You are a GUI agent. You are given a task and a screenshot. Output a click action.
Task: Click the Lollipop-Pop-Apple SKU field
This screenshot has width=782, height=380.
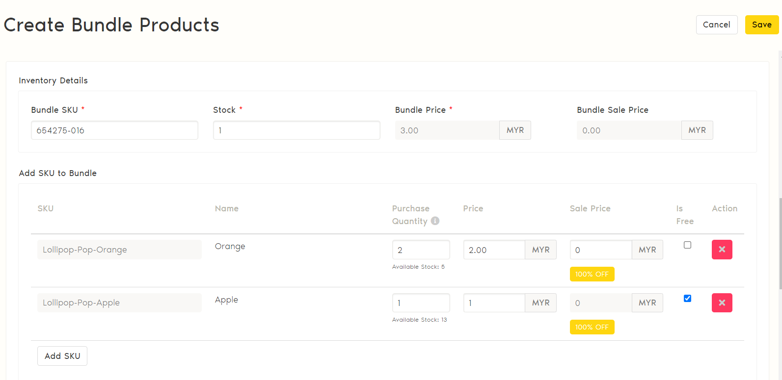coord(119,303)
